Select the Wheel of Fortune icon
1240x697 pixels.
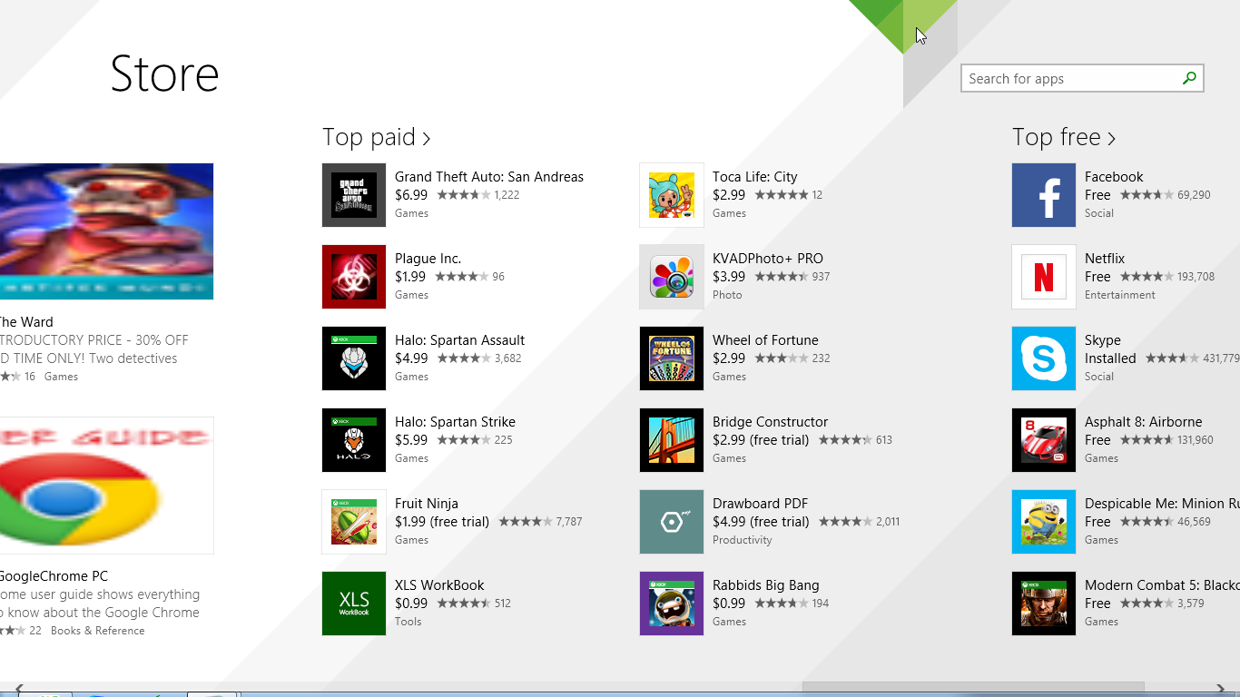672,358
